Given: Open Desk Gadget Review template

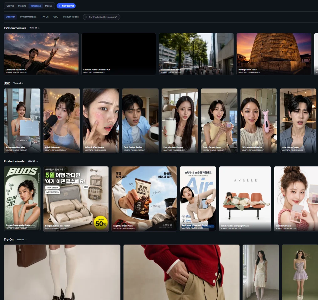Looking at the screenshot, I should click(x=140, y=121).
